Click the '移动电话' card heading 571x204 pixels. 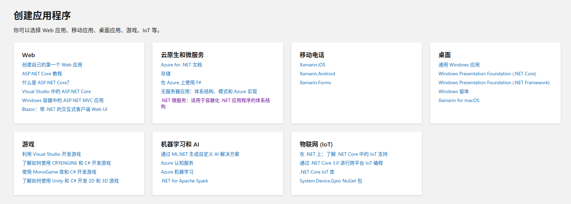[x=312, y=55]
